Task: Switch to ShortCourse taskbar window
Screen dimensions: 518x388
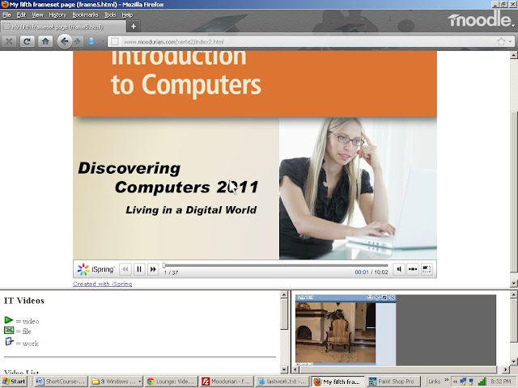Action: coord(61,382)
